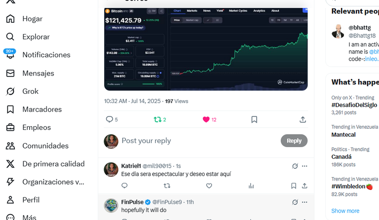
Task: Open Marcadores from the sidebar
Action: (x=34, y=110)
